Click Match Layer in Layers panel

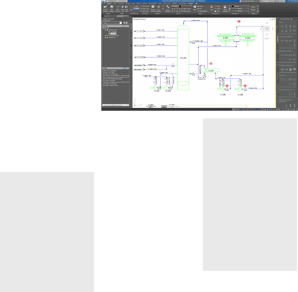[186, 11]
